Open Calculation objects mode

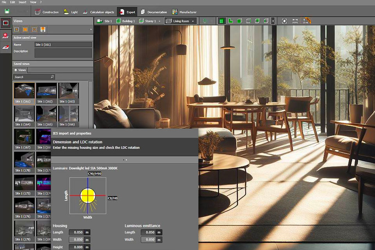point(98,12)
